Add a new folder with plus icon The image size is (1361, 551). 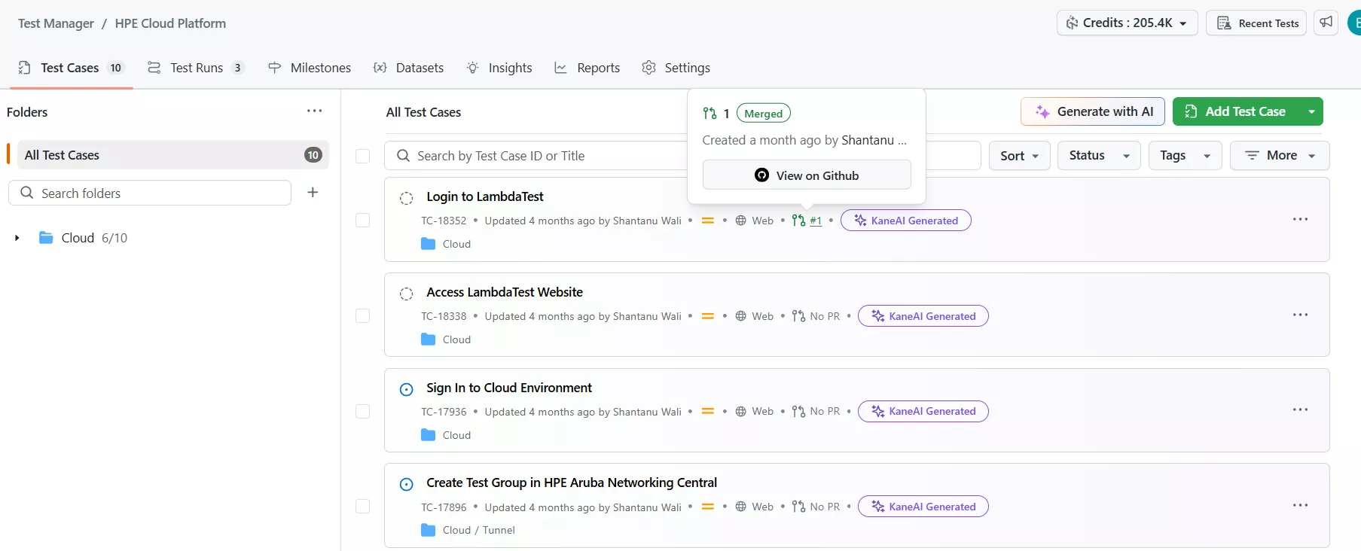[313, 193]
